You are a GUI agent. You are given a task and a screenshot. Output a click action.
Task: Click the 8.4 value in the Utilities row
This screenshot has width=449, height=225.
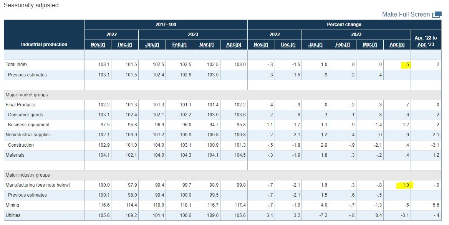[379, 215]
